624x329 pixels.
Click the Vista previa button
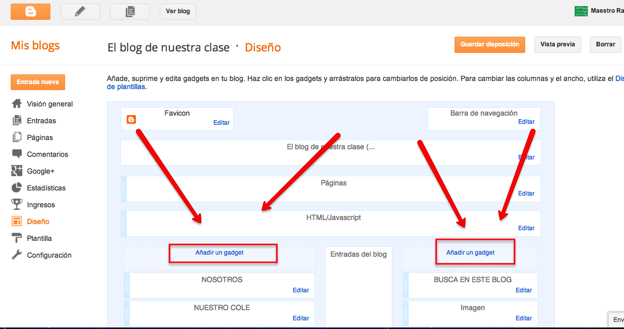(x=557, y=44)
